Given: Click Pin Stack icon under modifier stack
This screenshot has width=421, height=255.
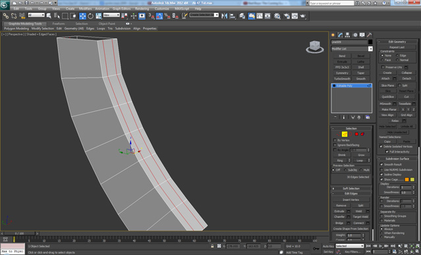Looking at the screenshot, I should (x=335, y=118).
